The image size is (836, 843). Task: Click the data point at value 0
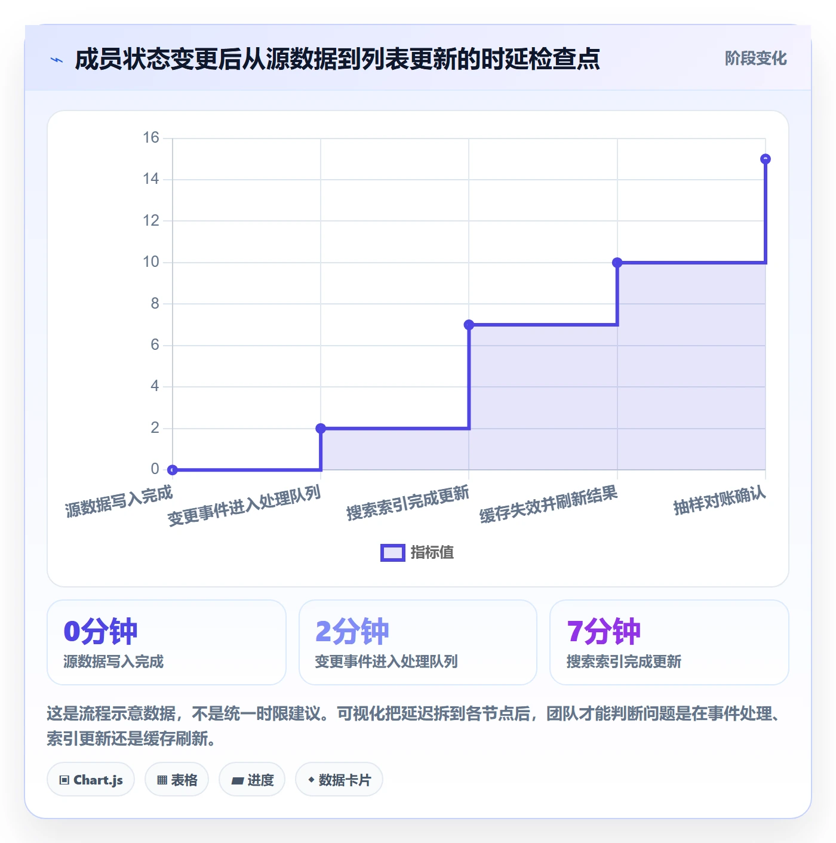tap(173, 470)
